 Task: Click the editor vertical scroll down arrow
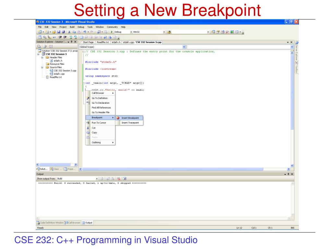(x=292, y=166)
